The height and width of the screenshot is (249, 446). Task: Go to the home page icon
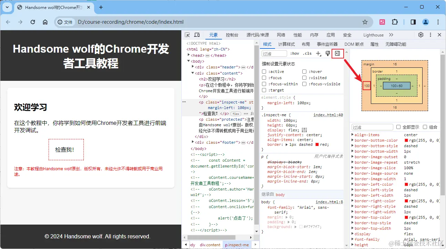tap(45, 22)
